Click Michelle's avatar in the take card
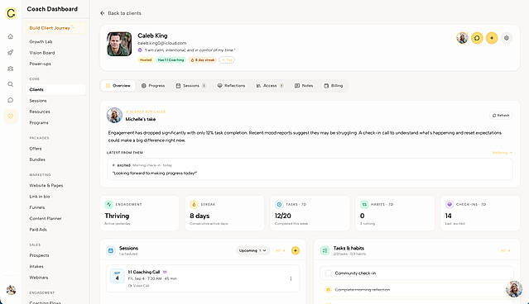Screen dimensions: 529x304 click(114, 115)
